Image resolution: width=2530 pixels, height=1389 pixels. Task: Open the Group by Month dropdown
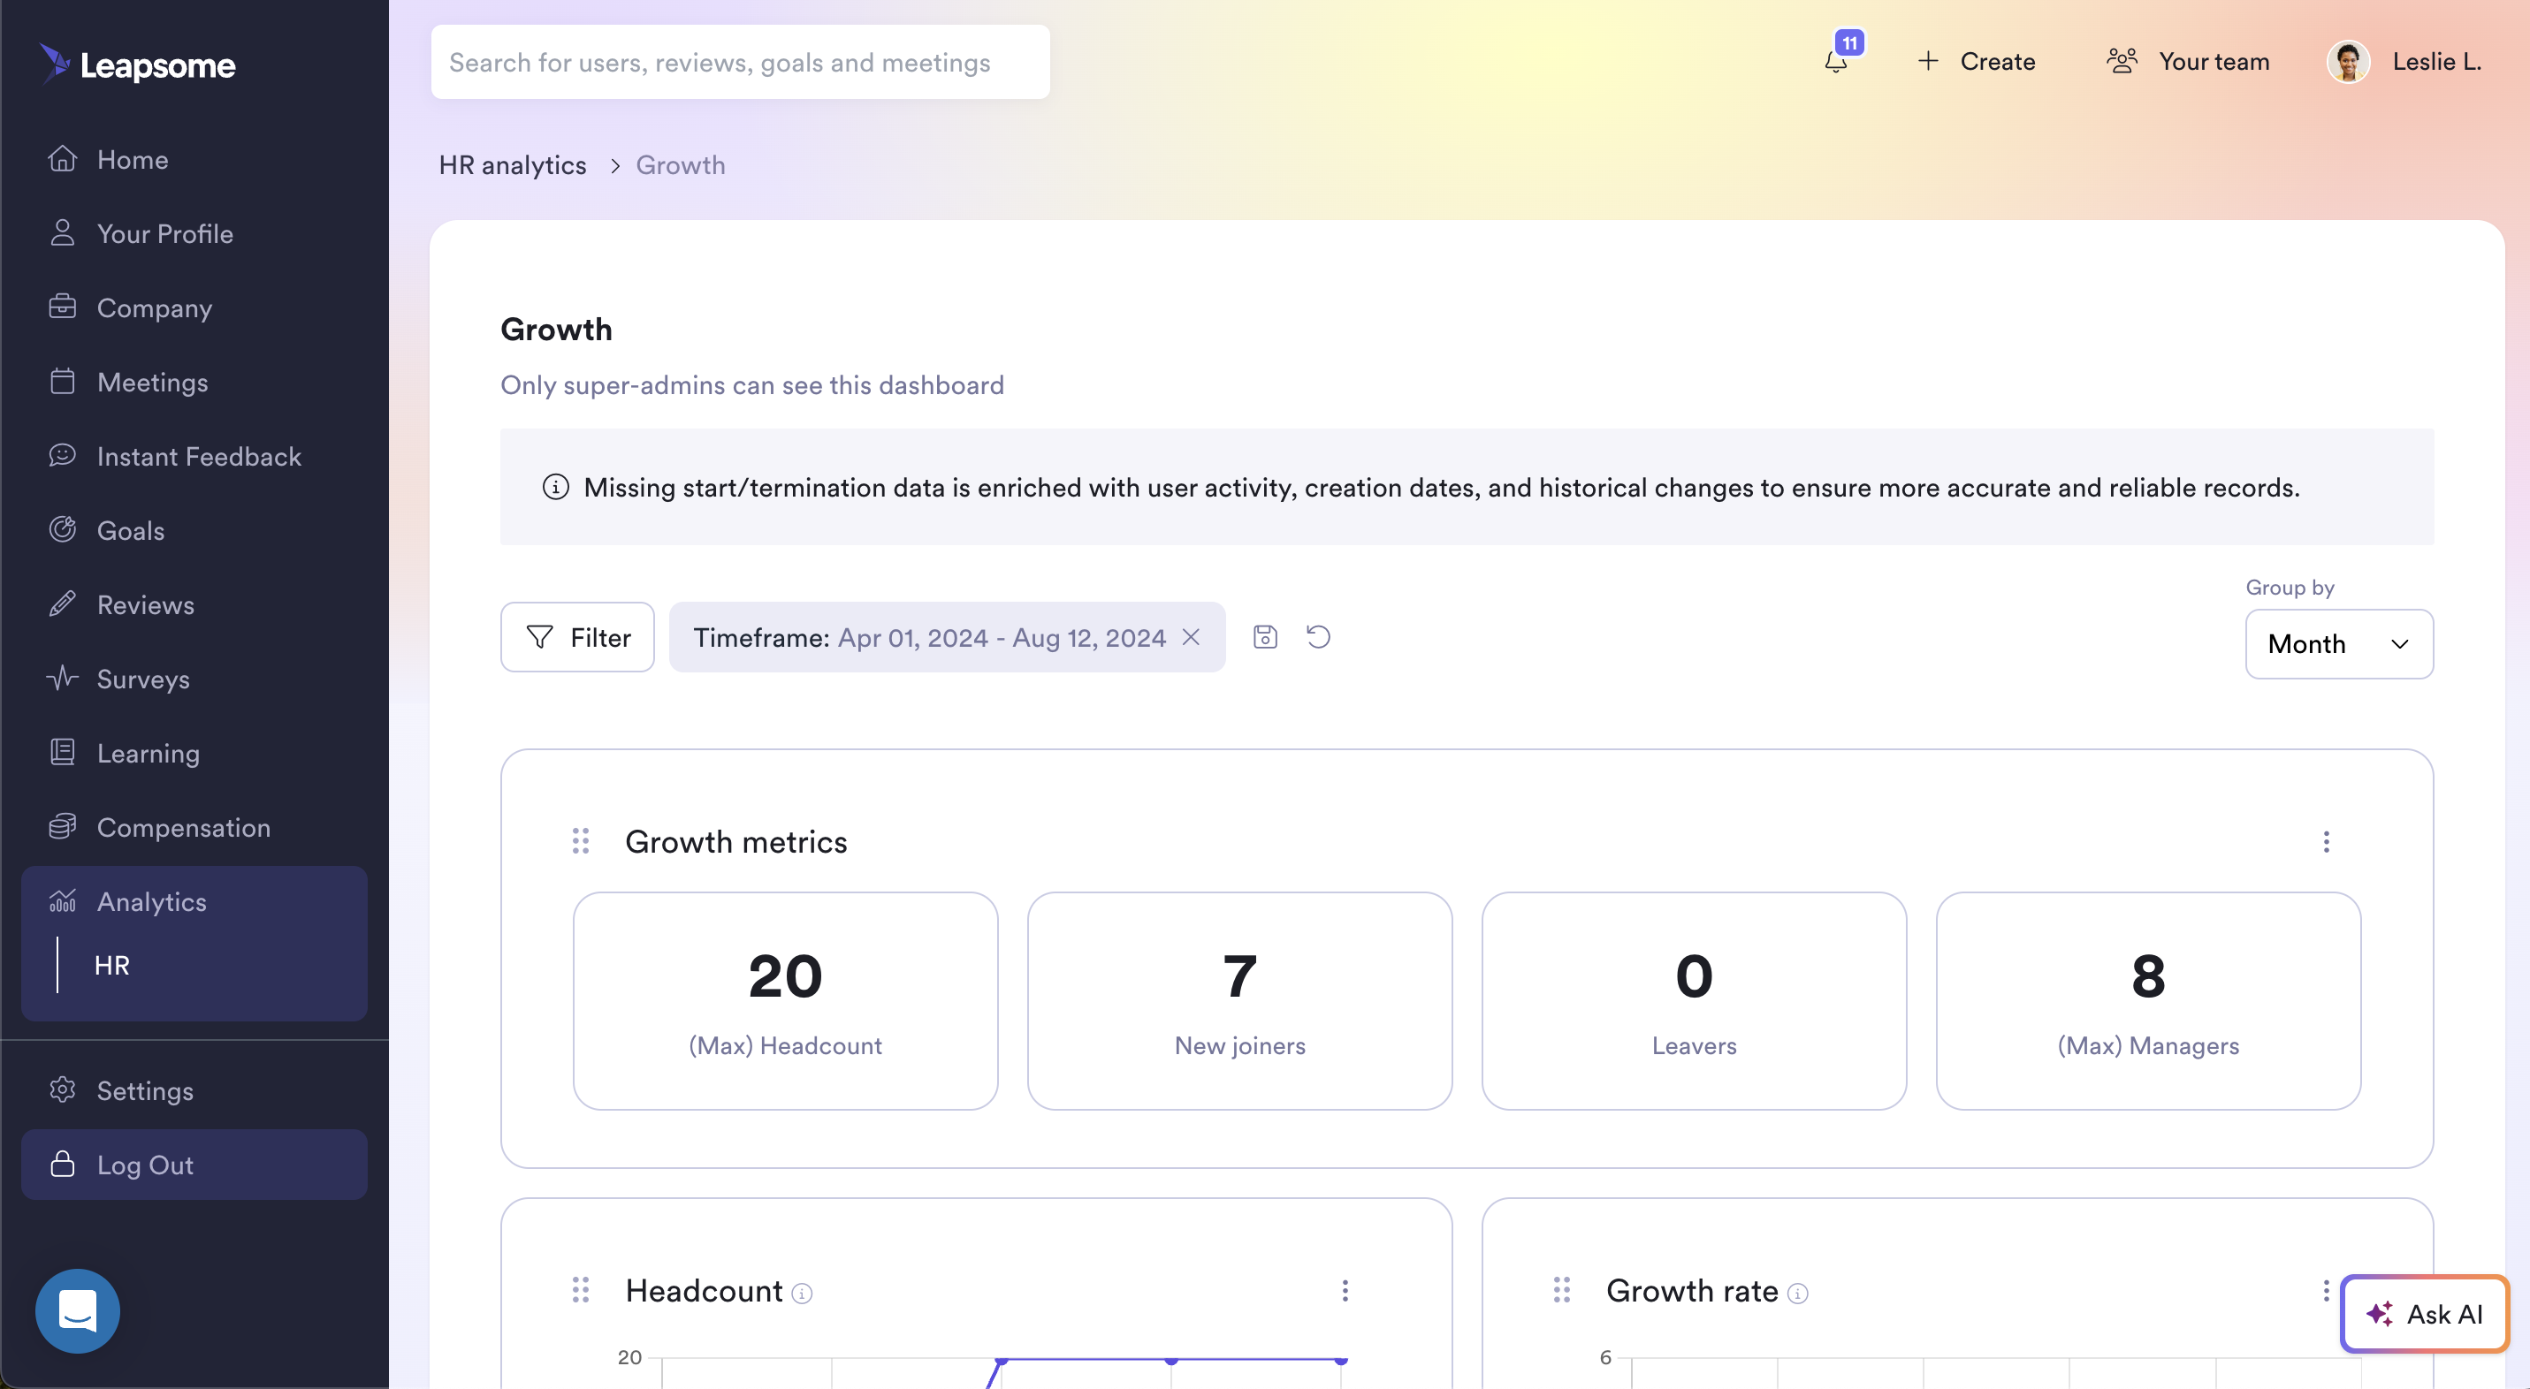2338,644
